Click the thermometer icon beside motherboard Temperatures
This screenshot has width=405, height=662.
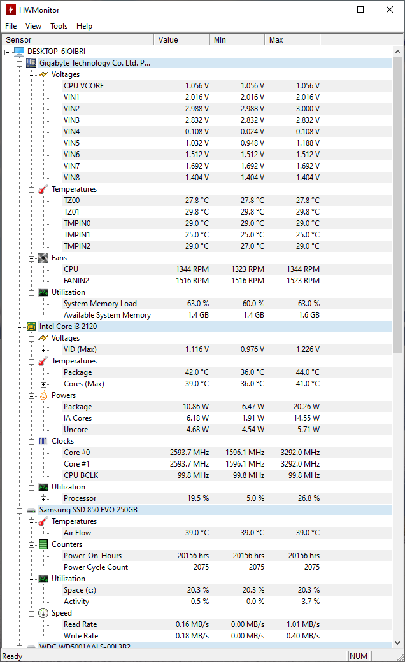(42, 189)
